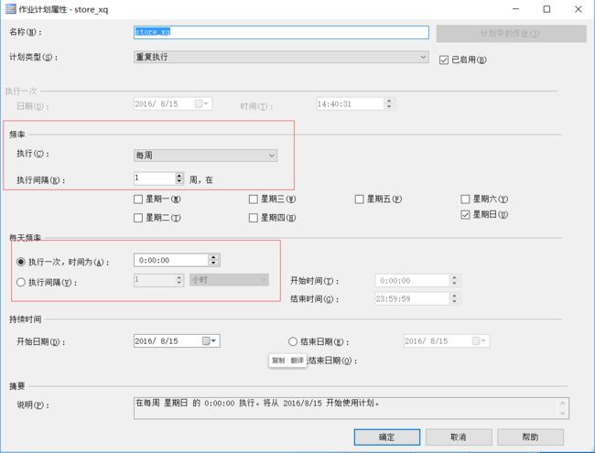Click the schedule name input field
The image size is (595, 453).
coord(281,32)
